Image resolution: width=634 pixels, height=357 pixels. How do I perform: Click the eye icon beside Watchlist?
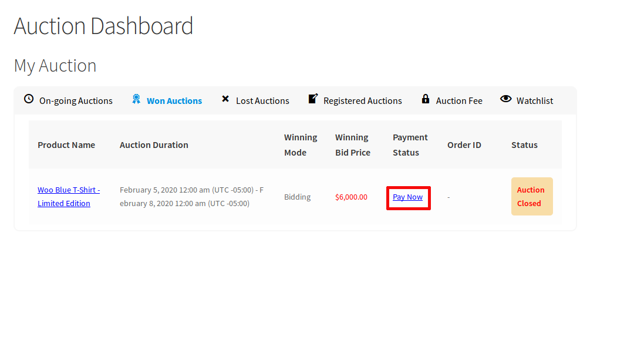point(505,99)
